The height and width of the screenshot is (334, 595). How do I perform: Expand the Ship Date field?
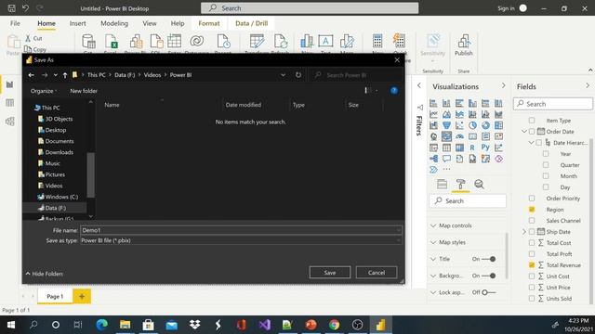point(524,232)
